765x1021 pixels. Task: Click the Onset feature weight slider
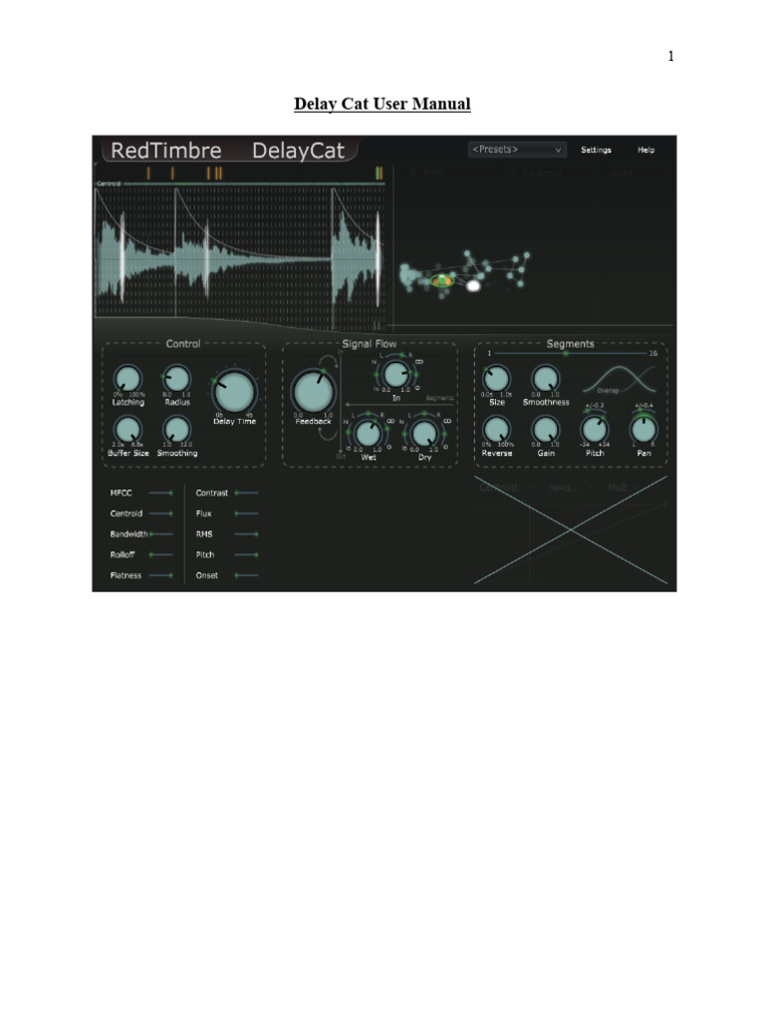247,575
